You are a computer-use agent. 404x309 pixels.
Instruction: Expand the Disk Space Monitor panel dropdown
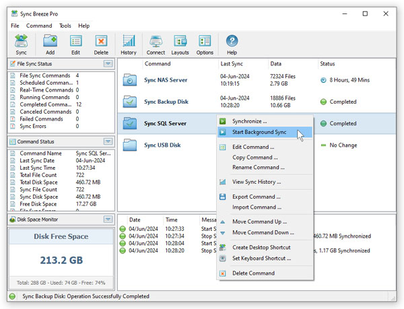pos(108,219)
